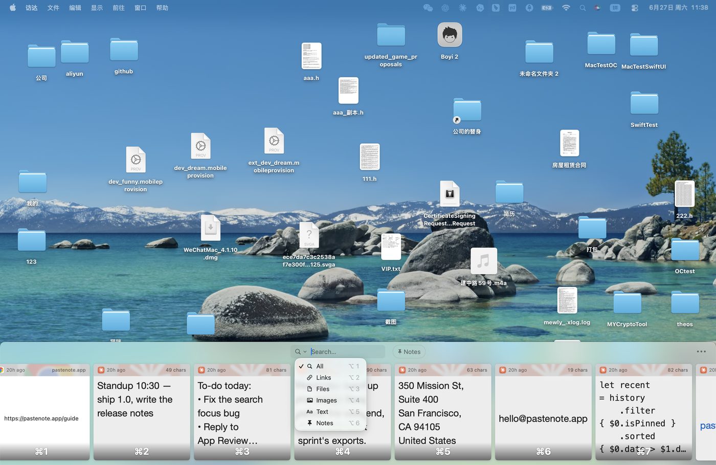
Task: Select the hello@pastenote.app clip card
Action: coord(543,412)
